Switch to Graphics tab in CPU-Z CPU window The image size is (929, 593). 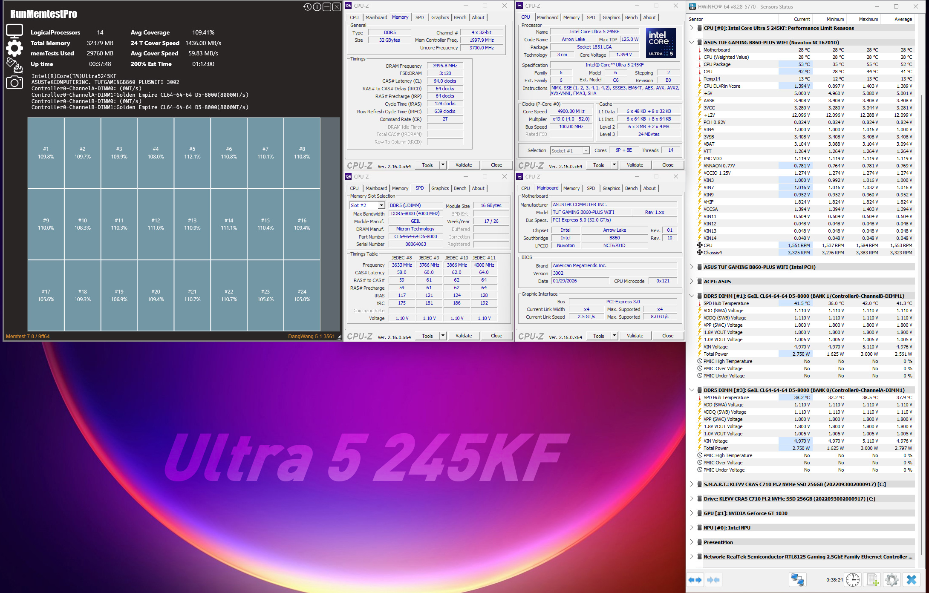click(611, 17)
